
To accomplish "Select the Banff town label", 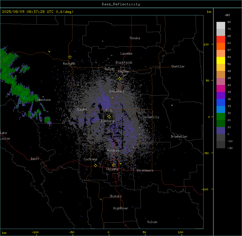I will point(35,159).
